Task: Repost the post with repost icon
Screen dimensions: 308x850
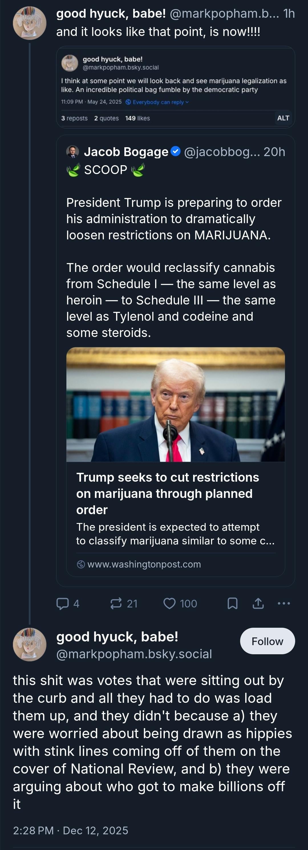Action: [x=116, y=603]
